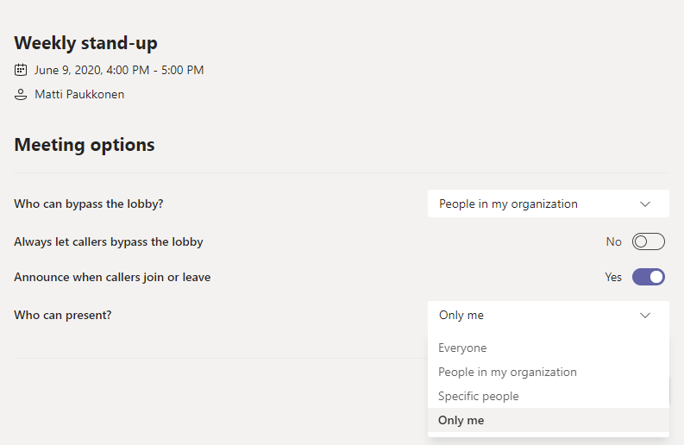The image size is (684, 445).
Task: Click the calendar icon beside the meeting date
Action: pos(21,70)
